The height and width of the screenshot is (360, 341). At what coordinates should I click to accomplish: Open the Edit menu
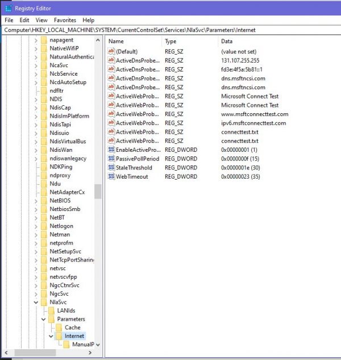tap(24, 20)
